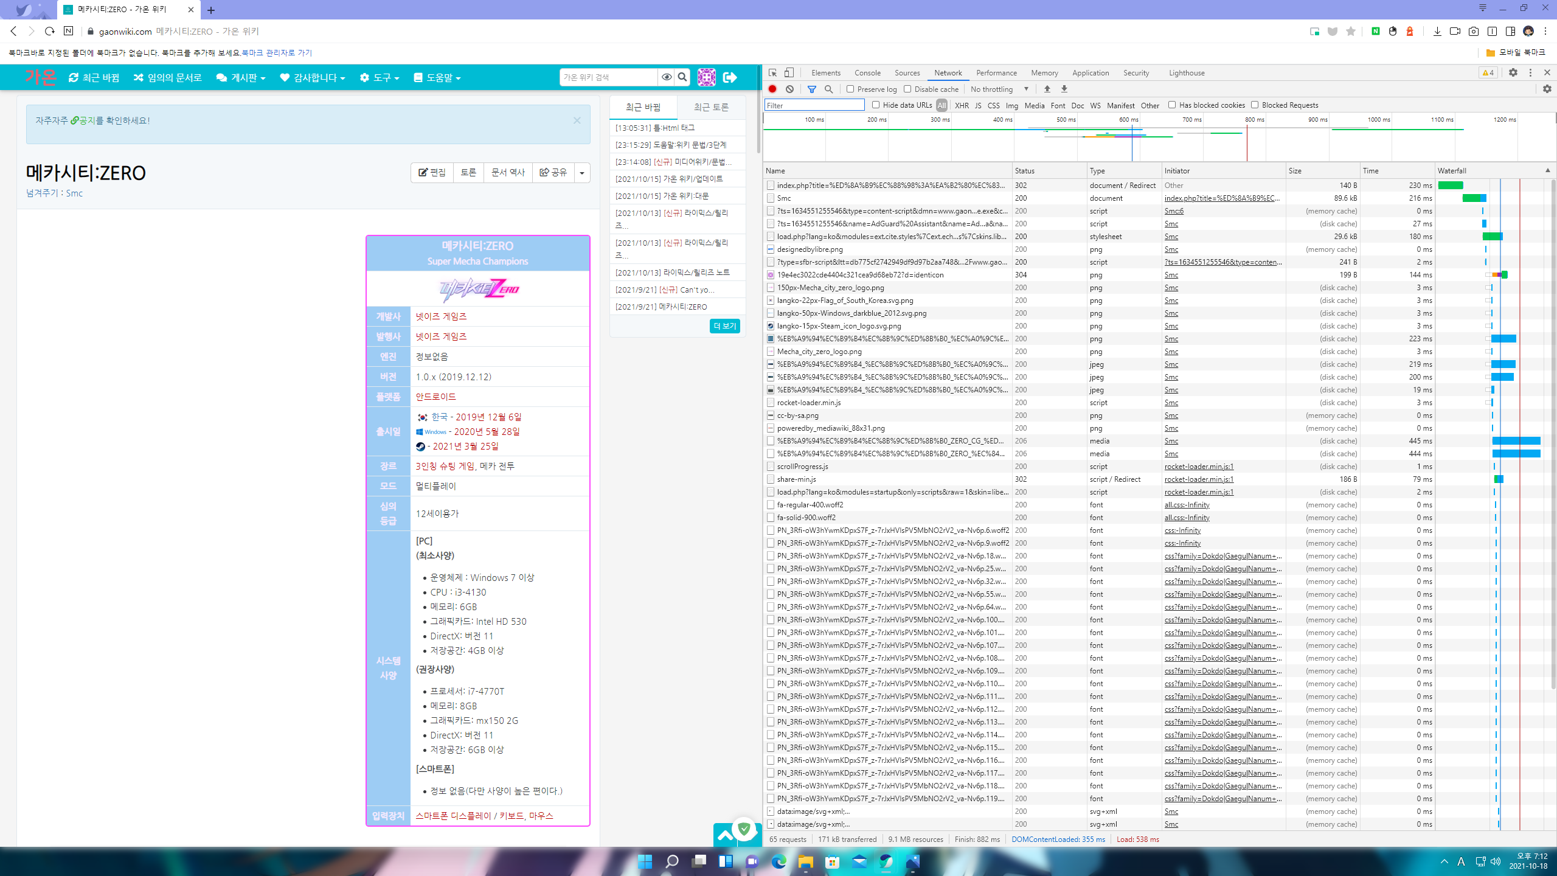Open File Explorer from the taskbar
The image size is (1557, 876).
(x=806, y=861)
